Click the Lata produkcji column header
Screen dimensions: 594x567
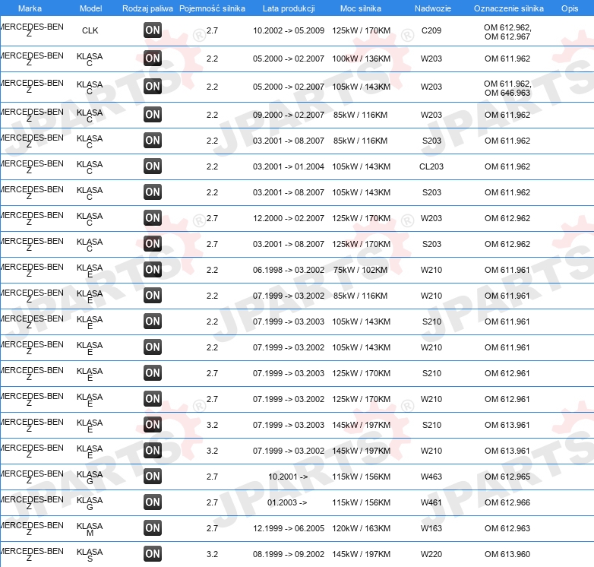tap(289, 8)
